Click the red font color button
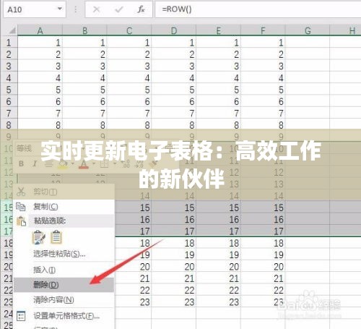 (x=84, y=164)
